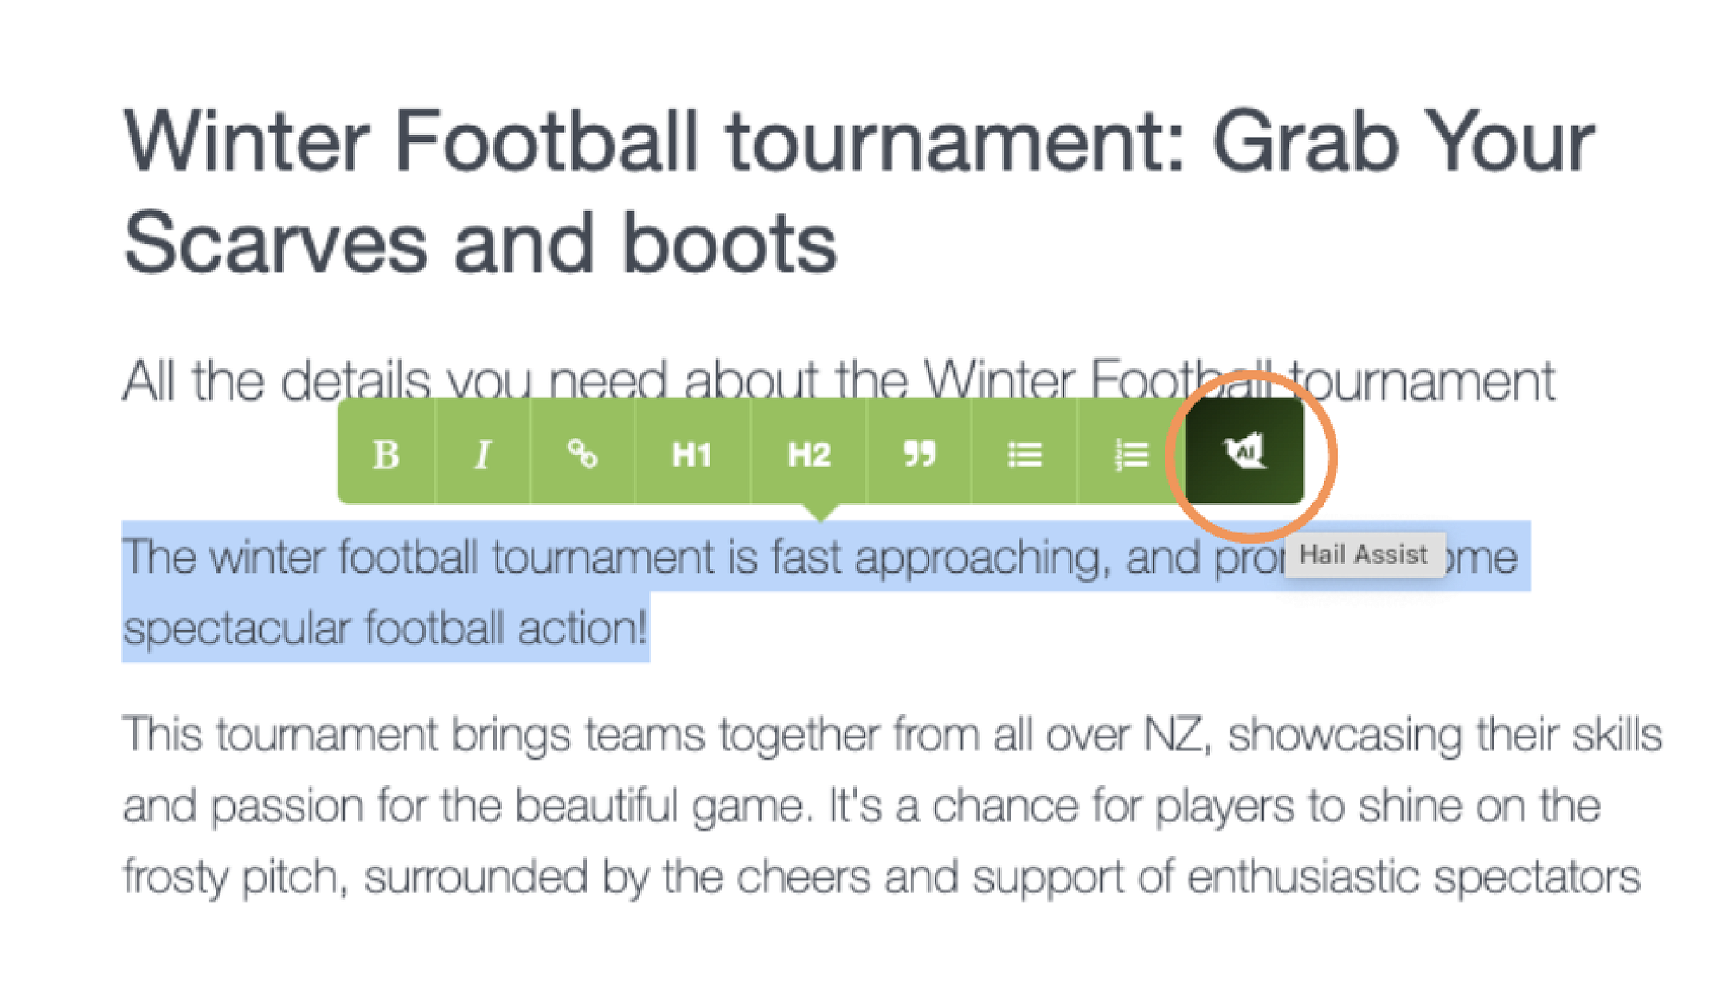This screenshot has width=1710, height=993.
Task: Click the word 'boots' in the title
Action: pos(729,244)
